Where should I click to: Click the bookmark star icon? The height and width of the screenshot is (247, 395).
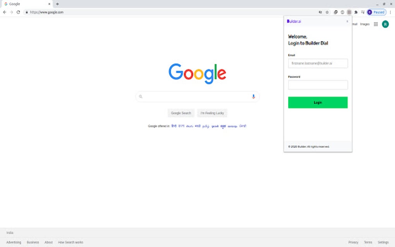tap(326, 12)
